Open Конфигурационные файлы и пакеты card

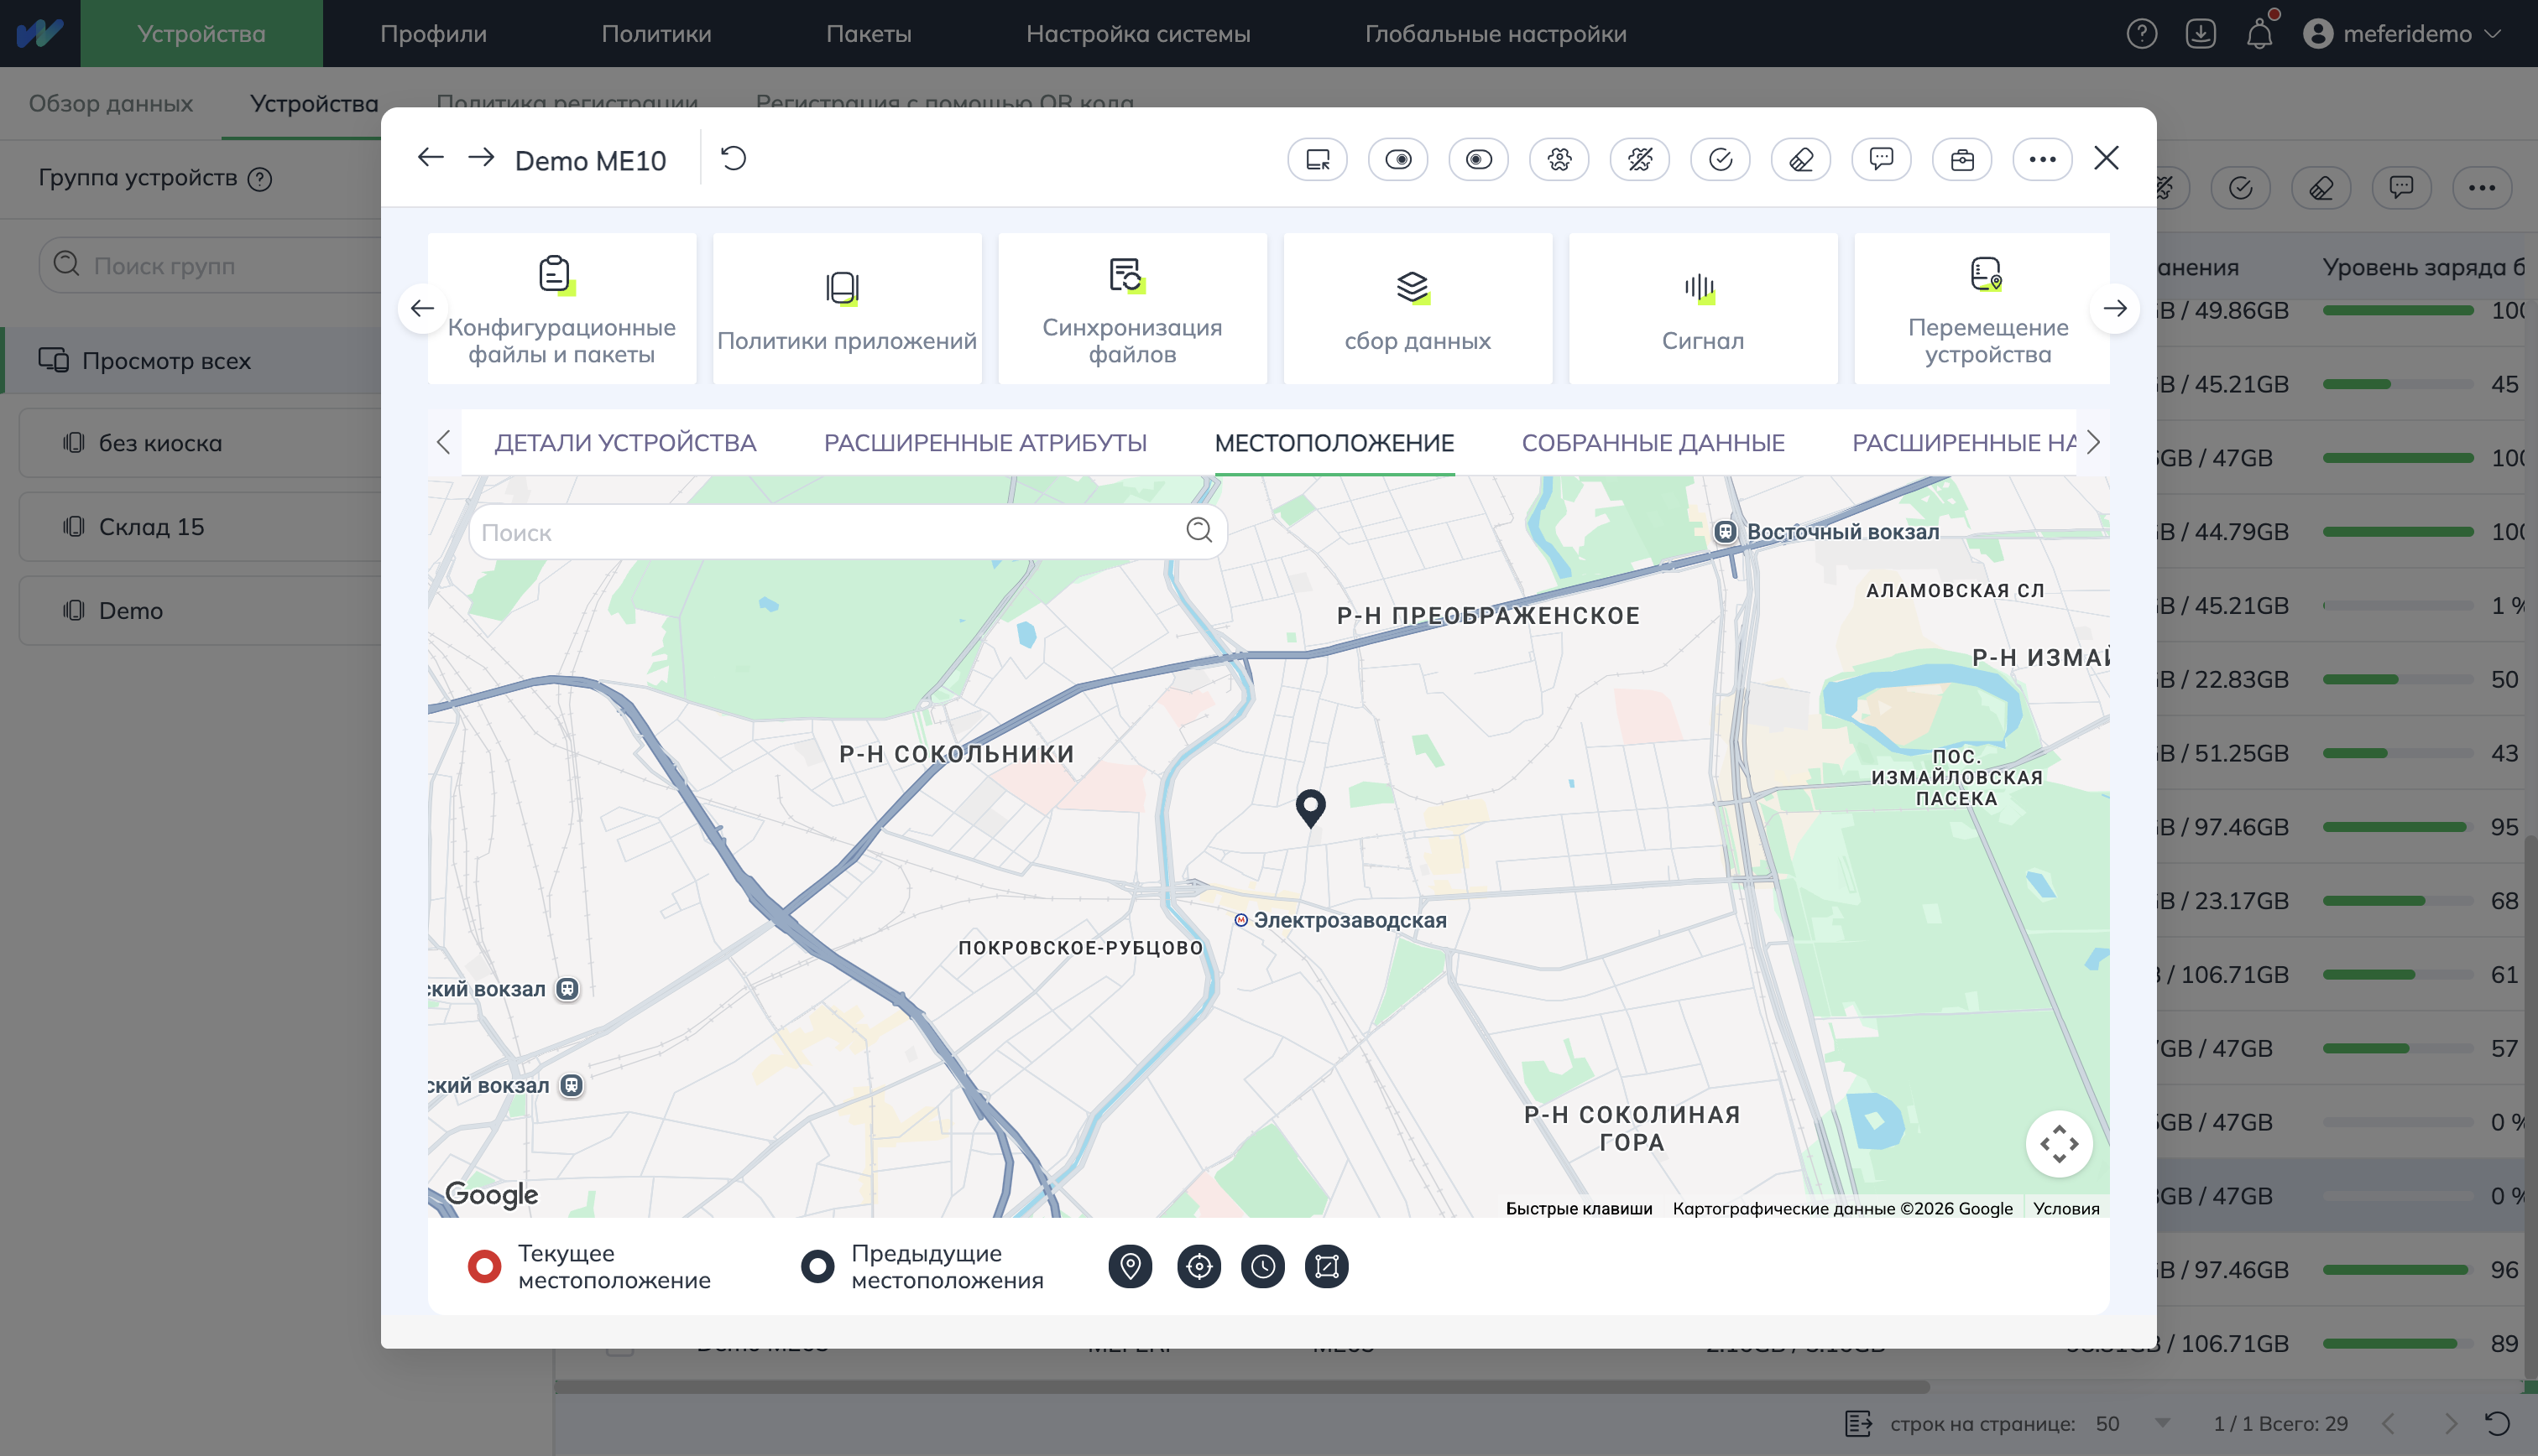[x=561, y=308]
